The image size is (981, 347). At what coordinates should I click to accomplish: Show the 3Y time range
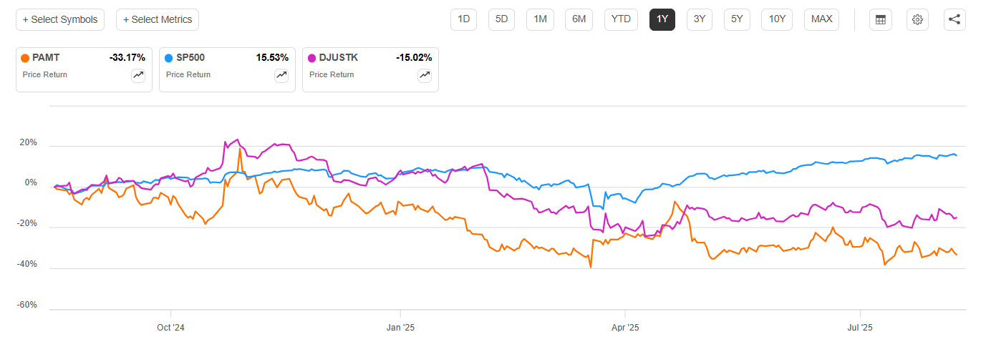point(700,19)
